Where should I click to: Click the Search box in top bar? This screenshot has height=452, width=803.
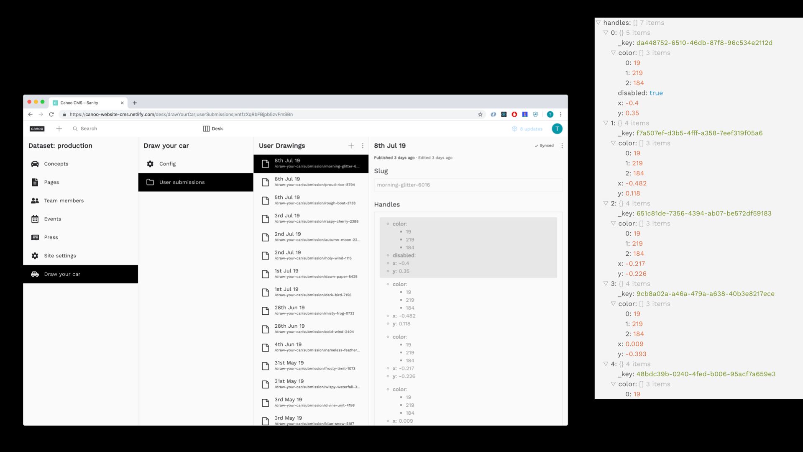[89, 128]
